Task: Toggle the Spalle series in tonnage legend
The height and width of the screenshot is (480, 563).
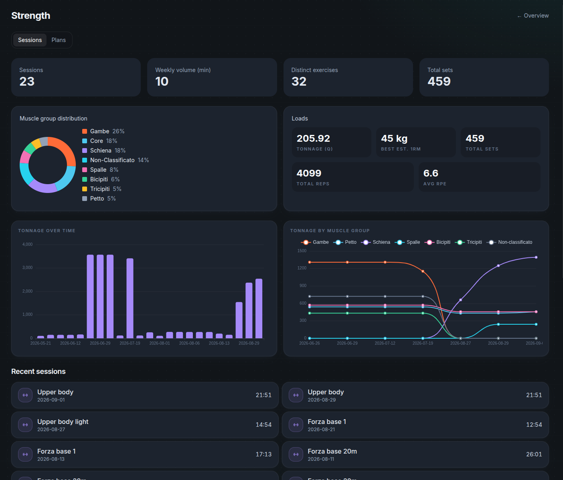Action: (407, 242)
